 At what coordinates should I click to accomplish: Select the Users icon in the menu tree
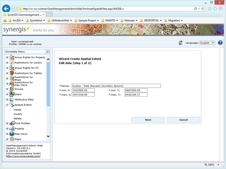point(12,94)
